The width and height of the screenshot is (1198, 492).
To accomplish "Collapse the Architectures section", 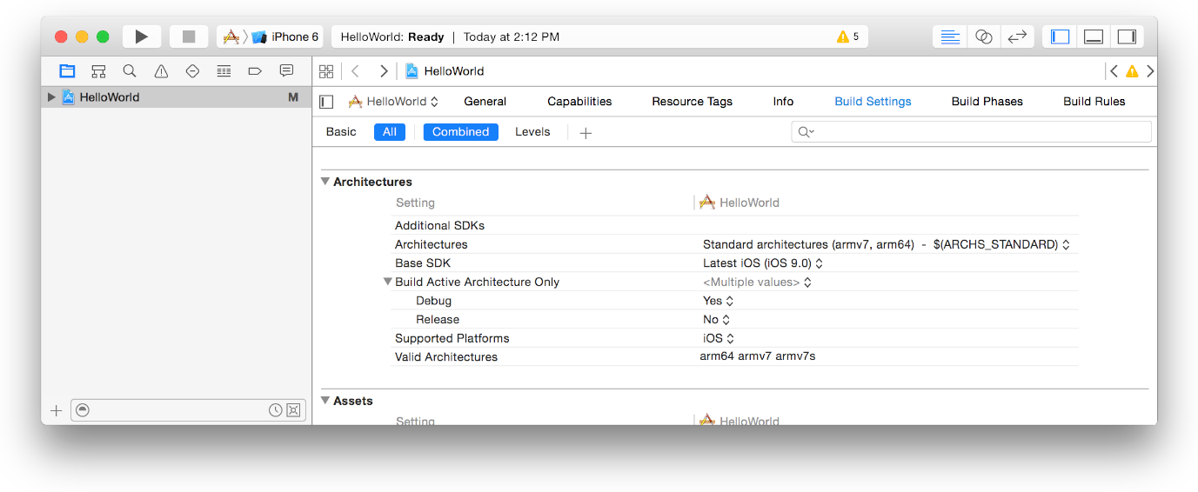I will (325, 182).
